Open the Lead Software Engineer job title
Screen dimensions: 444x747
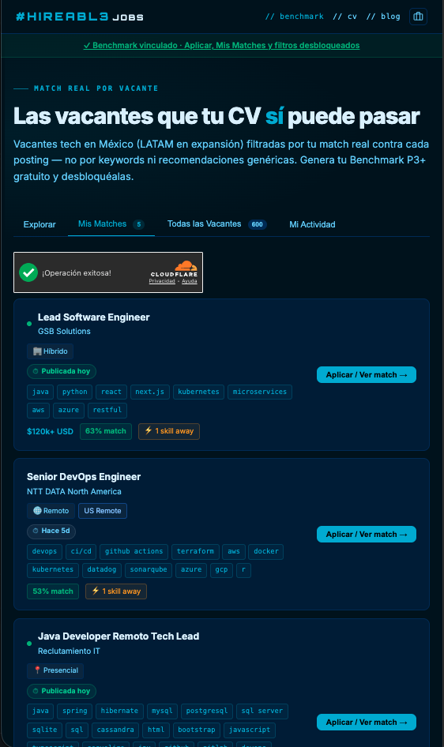[93, 317]
